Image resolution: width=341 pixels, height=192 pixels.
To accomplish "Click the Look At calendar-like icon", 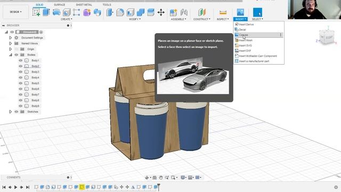I will click(155, 178).
